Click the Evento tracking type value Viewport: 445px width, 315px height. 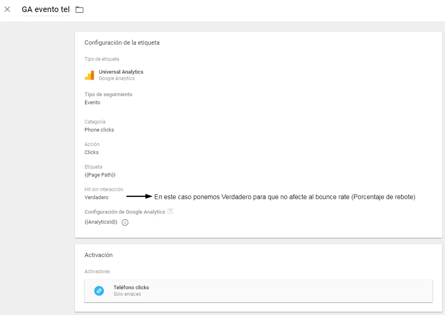[x=92, y=103]
